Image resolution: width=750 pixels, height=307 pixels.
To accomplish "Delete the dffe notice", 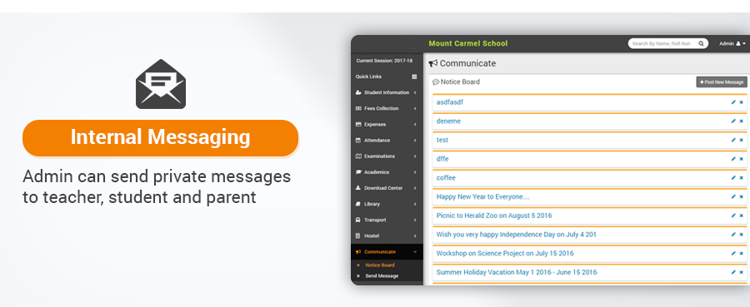I will (742, 159).
